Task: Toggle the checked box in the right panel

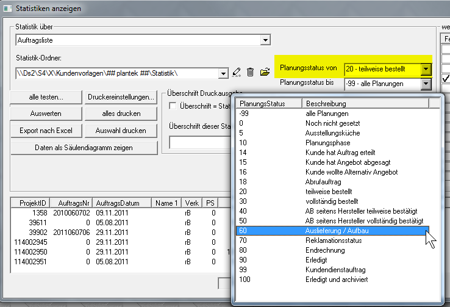Action: click(445, 79)
